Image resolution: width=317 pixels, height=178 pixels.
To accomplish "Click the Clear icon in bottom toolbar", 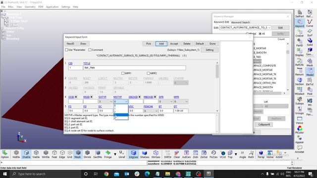I will coord(177,154).
